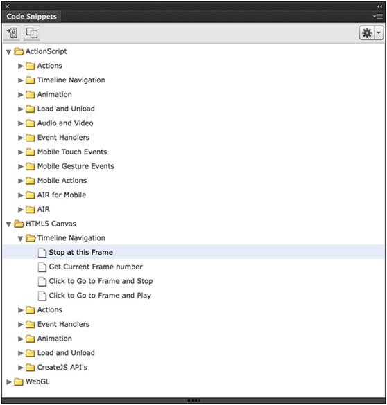Click the AIR for Mobile folder icon
The width and height of the screenshot is (387, 405).
pyautogui.click(x=31, y=195)
